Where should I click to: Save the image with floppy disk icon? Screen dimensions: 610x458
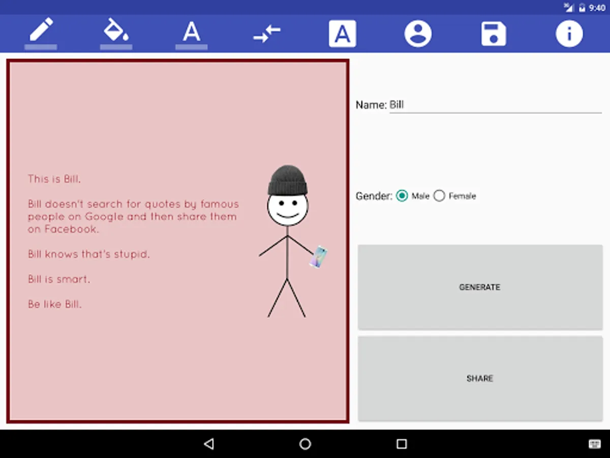(x=494, y=34)
